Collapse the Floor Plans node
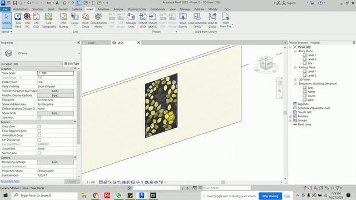The width and height of the screenshot is (356, 200). [295, 51]
